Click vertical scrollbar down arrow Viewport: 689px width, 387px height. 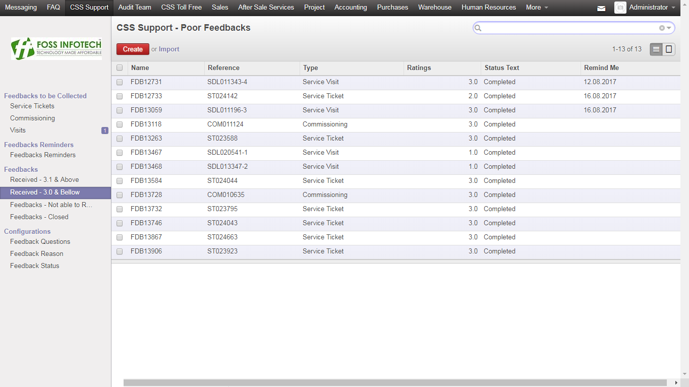(x=684, y=374)
